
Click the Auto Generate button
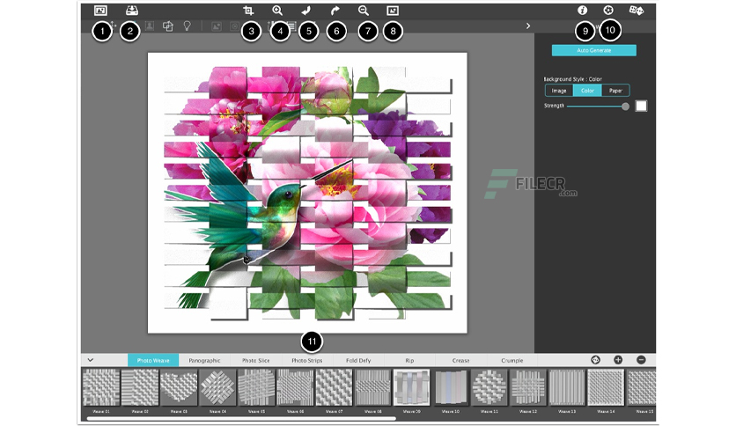[593, 50]
